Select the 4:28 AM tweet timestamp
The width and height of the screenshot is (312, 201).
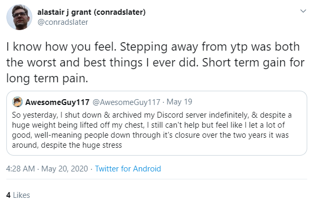click(21, 169)
